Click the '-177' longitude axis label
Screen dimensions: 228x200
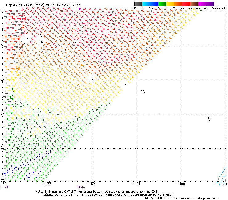click(x=47, y=184)
